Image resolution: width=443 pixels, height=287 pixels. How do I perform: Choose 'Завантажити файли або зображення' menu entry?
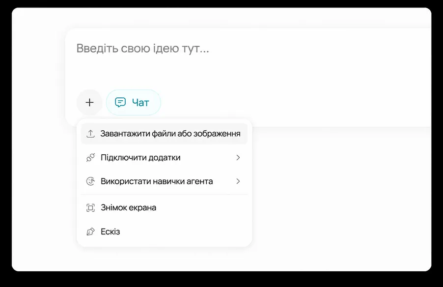pyautogui.click(x=164, y=134)
